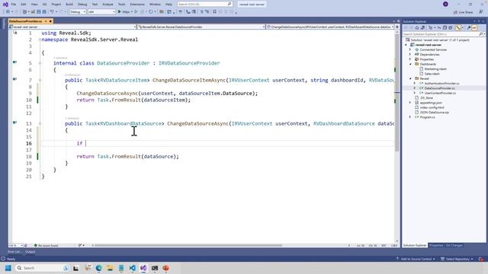Select Program.cs in Solution Explorer
Screen dimensions: 488x274
pos(427,117)
